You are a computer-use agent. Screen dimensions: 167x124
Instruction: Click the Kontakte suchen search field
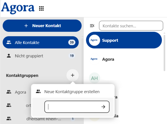click(131, 26)
